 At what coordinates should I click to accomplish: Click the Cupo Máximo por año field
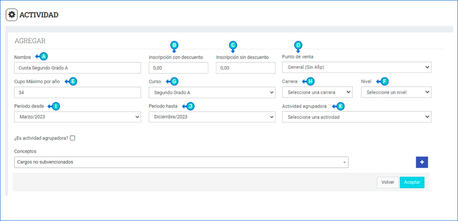pos(77,92)
